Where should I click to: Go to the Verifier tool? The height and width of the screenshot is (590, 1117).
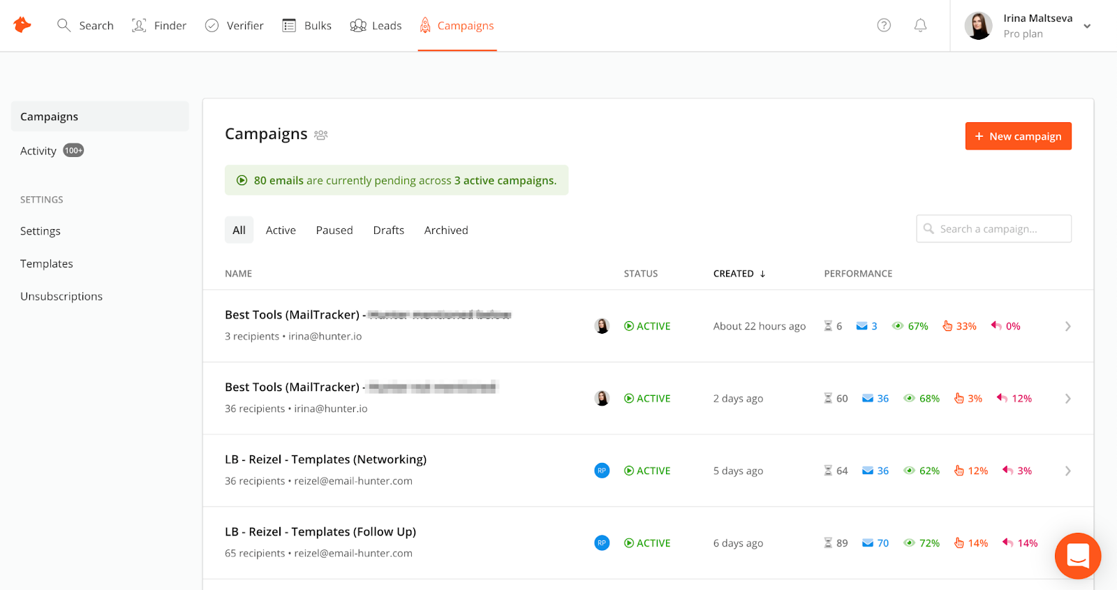pyautogui.click(x=234, y=26)
